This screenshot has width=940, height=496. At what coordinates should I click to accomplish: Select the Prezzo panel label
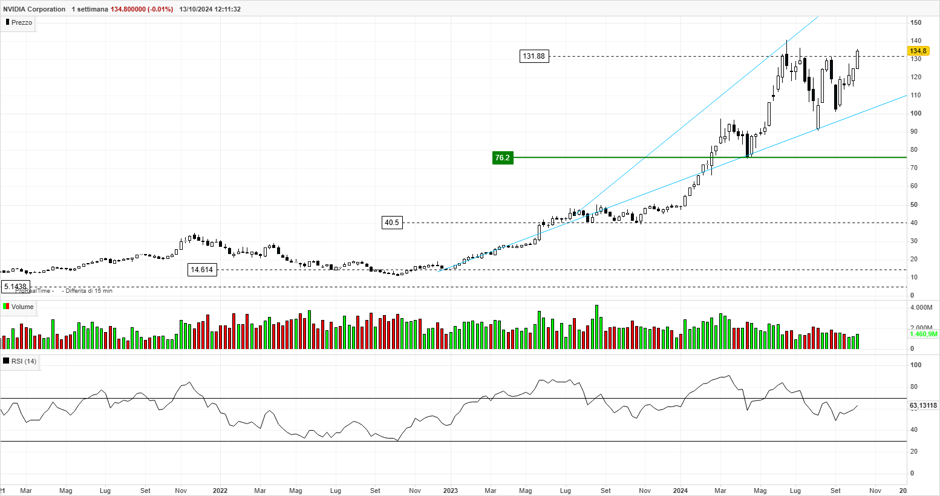(x=22, y=22)
